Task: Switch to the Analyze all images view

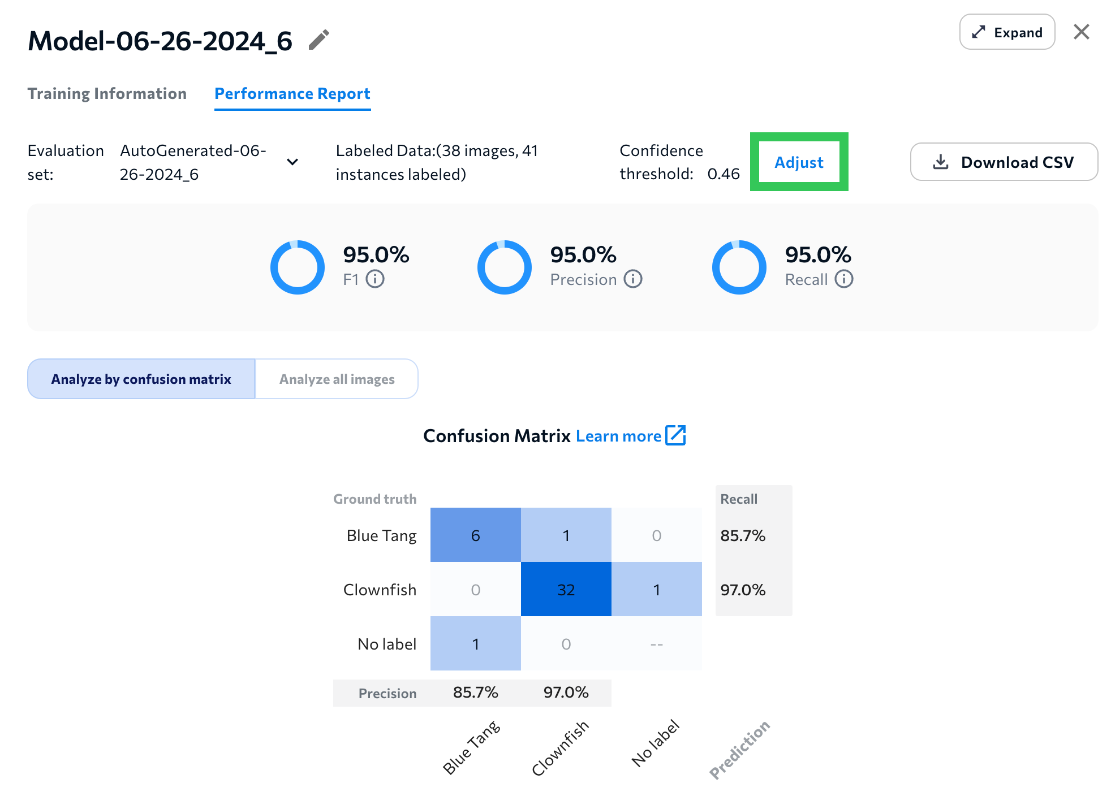Action: pos(337,379)
